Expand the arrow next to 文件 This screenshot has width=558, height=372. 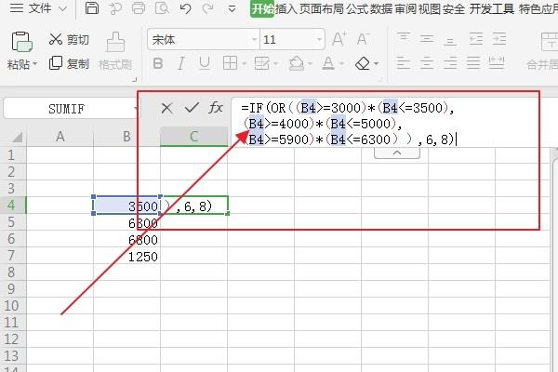coord(62,8)
